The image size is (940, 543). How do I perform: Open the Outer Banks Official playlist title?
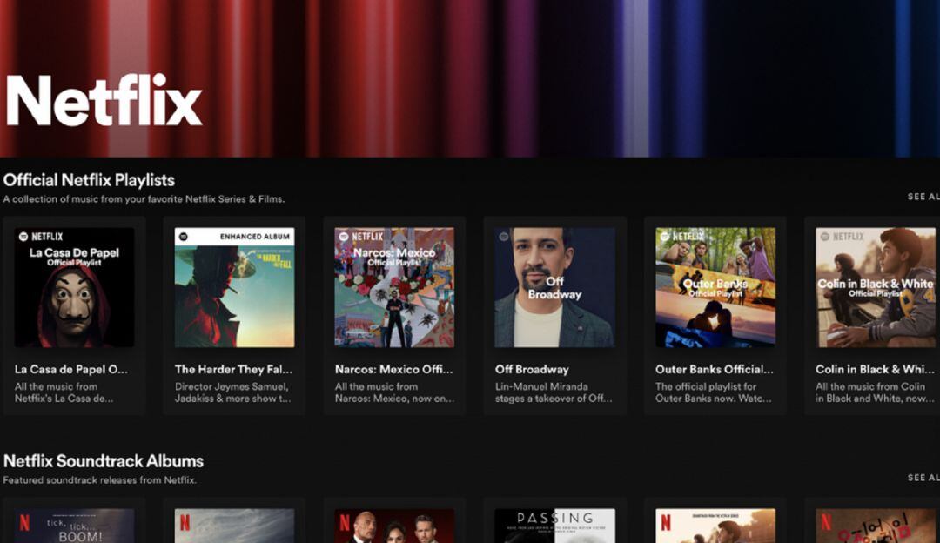click(714, 370)
